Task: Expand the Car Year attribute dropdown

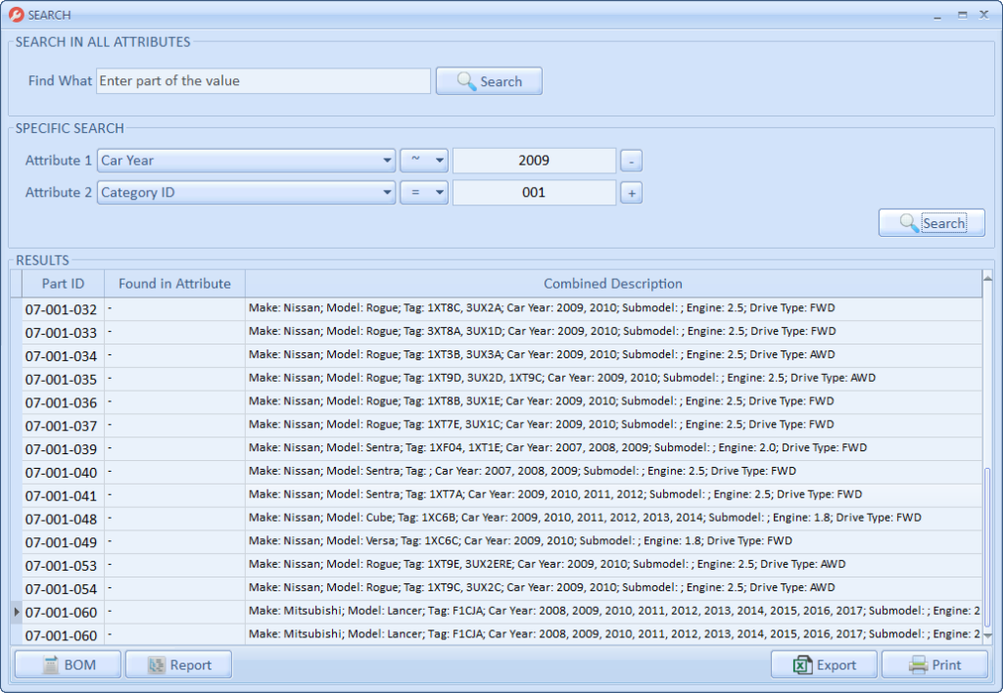Action: pyautogui.click(x=386, y=161)
